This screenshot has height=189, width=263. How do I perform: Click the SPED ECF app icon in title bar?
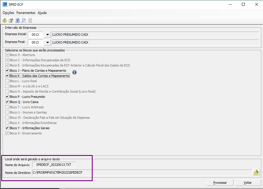coord(5,4)
